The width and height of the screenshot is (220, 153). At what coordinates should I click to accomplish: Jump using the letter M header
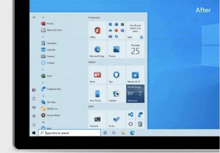click(x=43, y=122)
